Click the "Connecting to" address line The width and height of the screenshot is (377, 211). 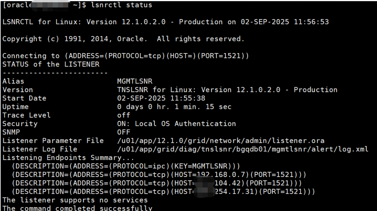click(x=126, y=56)
